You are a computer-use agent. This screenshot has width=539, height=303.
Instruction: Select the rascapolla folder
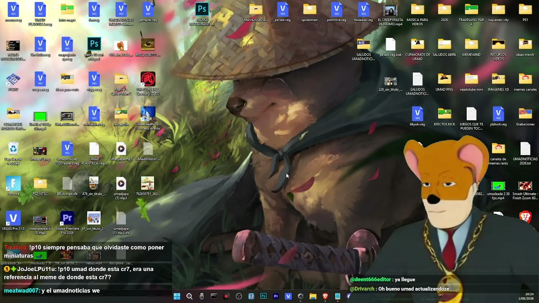coord(121,117)
